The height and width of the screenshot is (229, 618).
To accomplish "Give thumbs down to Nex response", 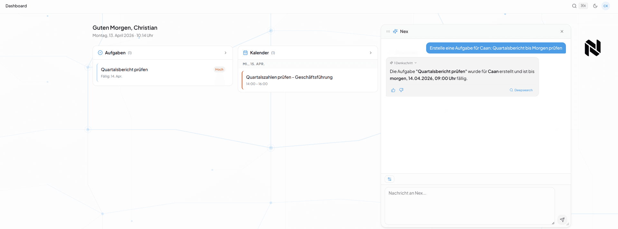I will tap(401, 90).
